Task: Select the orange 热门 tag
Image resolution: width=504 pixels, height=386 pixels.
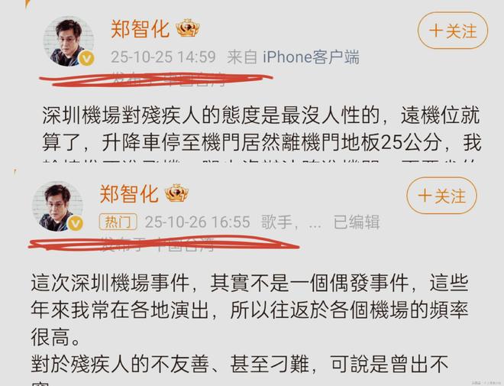Action: pos(118,222)
